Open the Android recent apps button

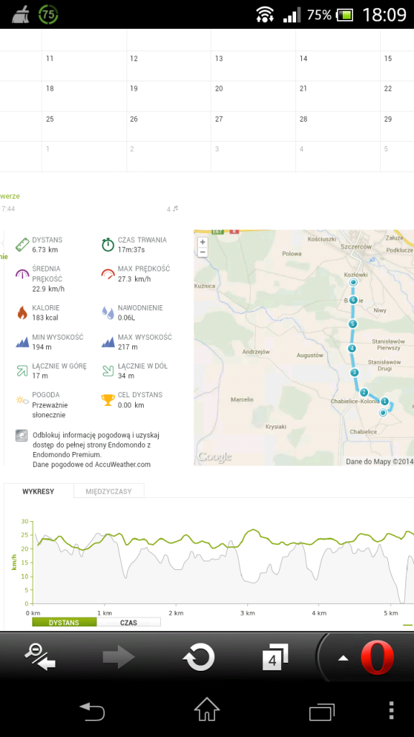pyautogui.click(x=321, y=712)
